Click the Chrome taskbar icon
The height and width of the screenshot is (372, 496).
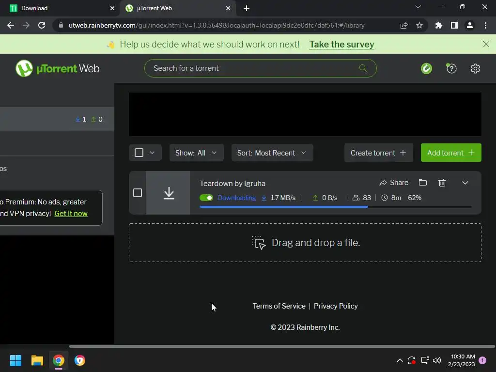point(59,360)
